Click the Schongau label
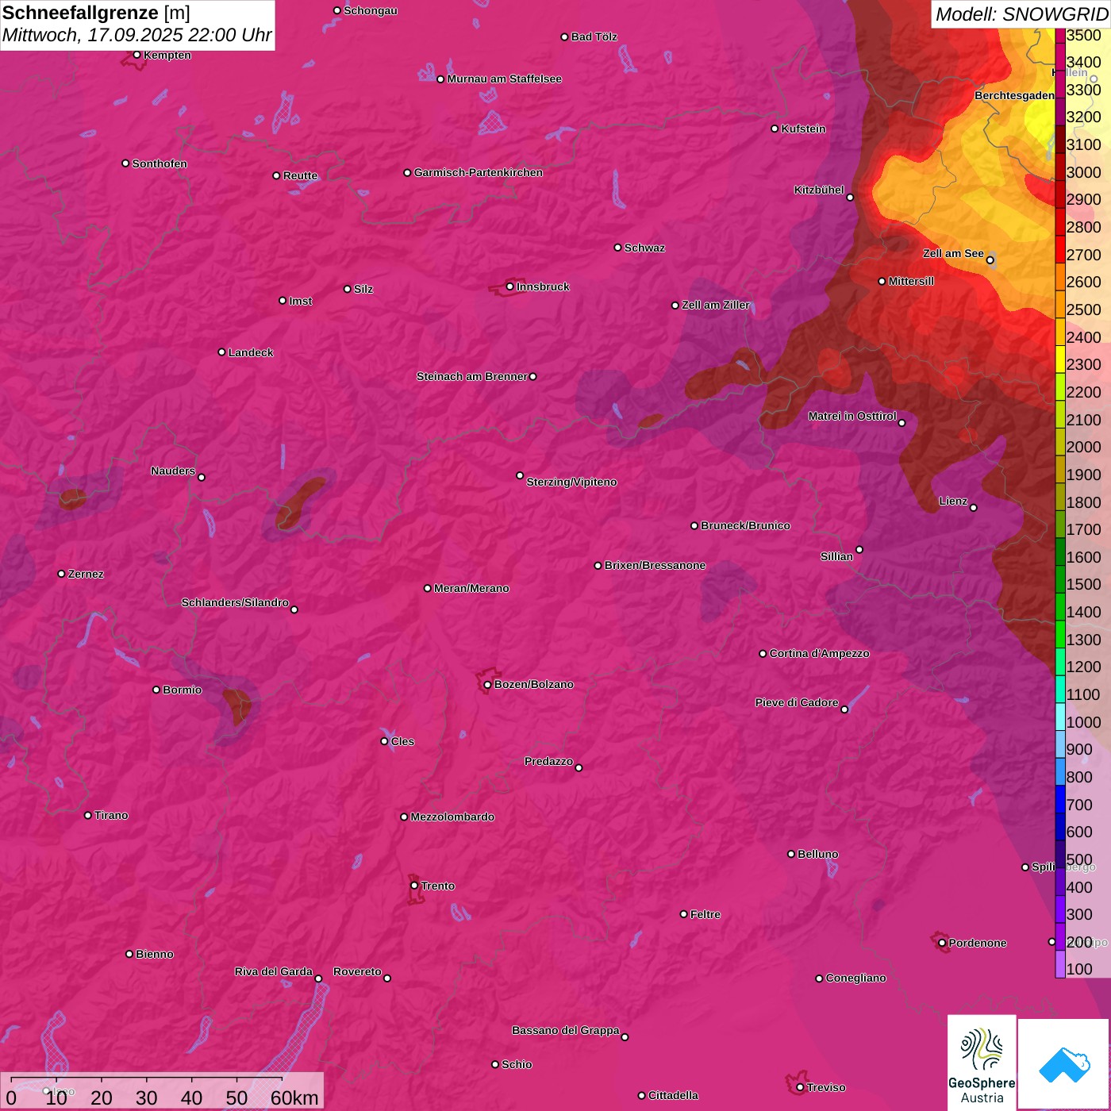The height and width of the screenshot is (1111, 1111). pyautogui.click(x=371, y=10)
